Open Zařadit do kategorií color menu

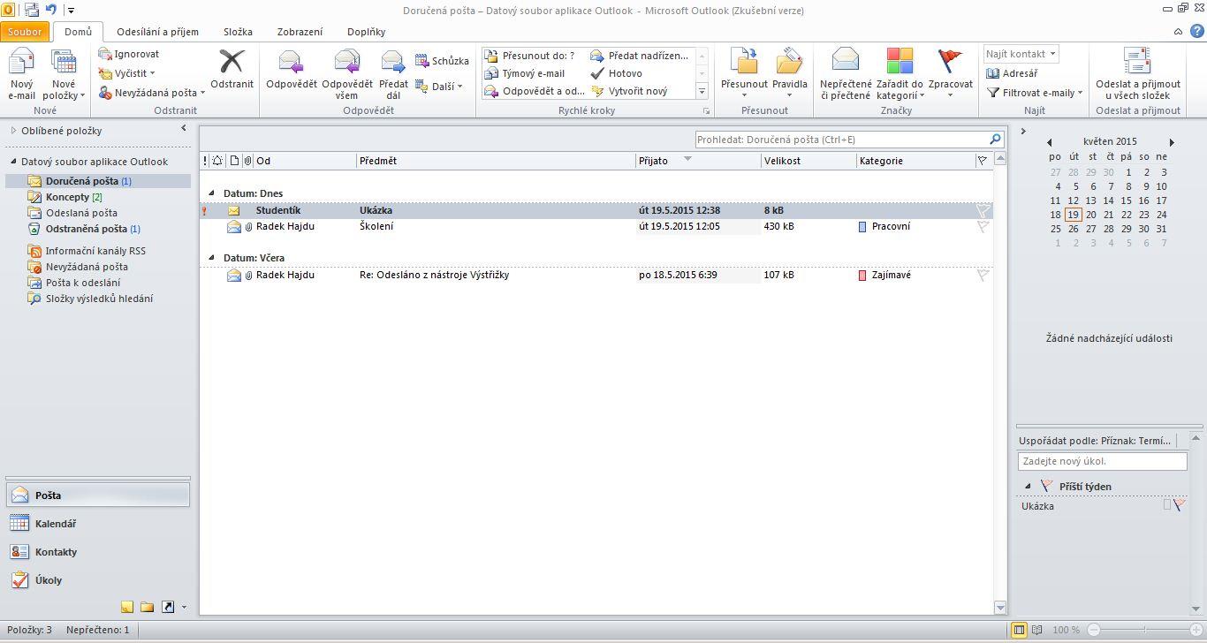tap(900, 75)
